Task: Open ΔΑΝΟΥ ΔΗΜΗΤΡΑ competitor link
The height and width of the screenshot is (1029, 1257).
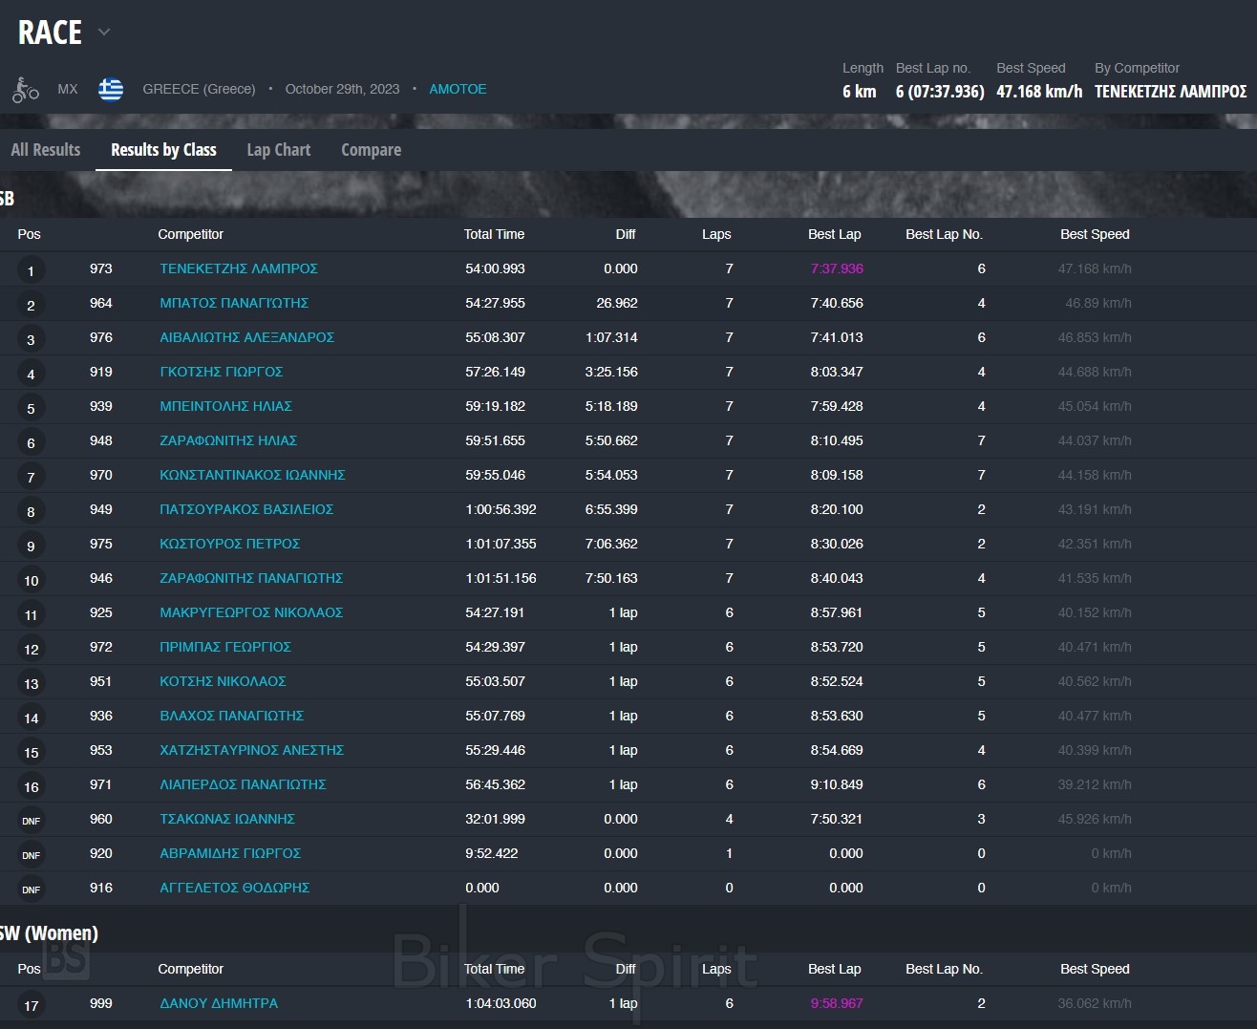Action: click(x=219, y=1003)
